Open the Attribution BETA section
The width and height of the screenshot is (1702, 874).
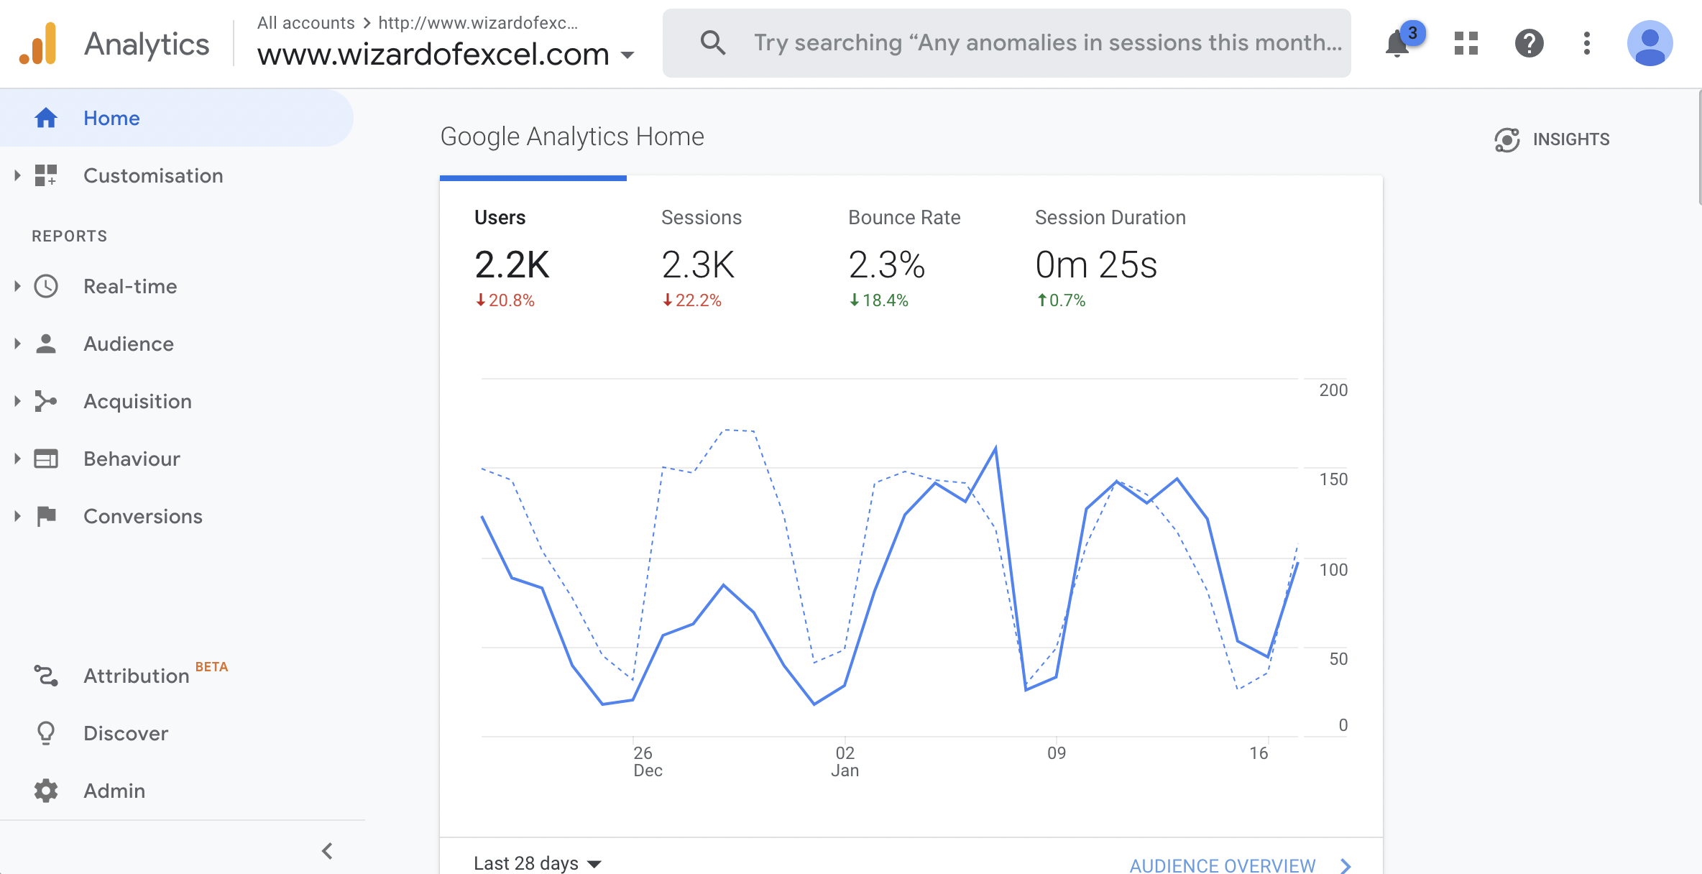(x=155, y=676)
